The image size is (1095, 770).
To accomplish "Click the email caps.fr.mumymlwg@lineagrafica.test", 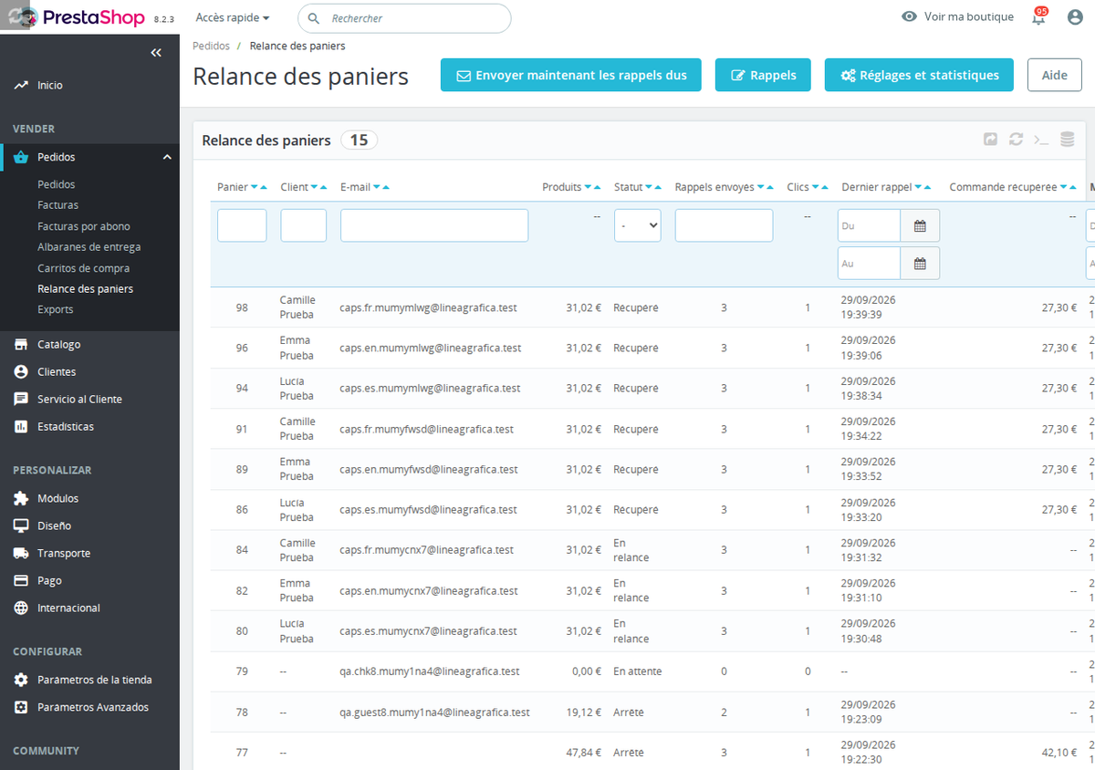I will (428, 307).
